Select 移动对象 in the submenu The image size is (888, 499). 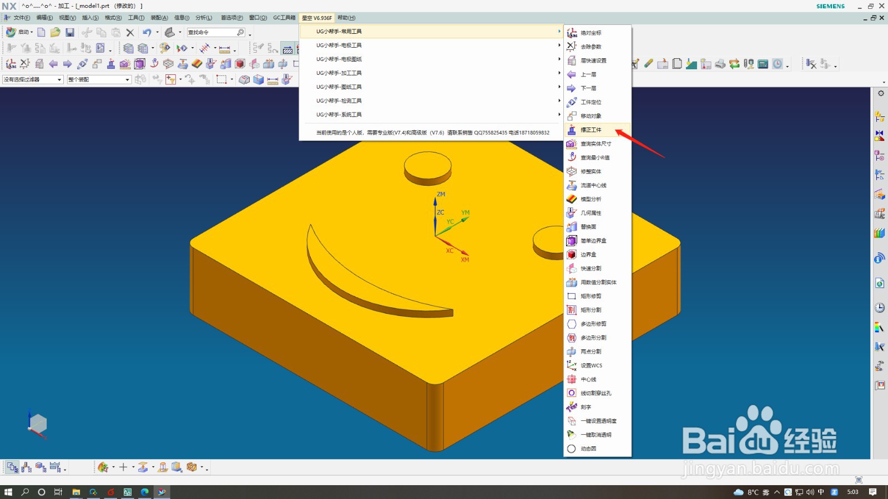point(597,116)
